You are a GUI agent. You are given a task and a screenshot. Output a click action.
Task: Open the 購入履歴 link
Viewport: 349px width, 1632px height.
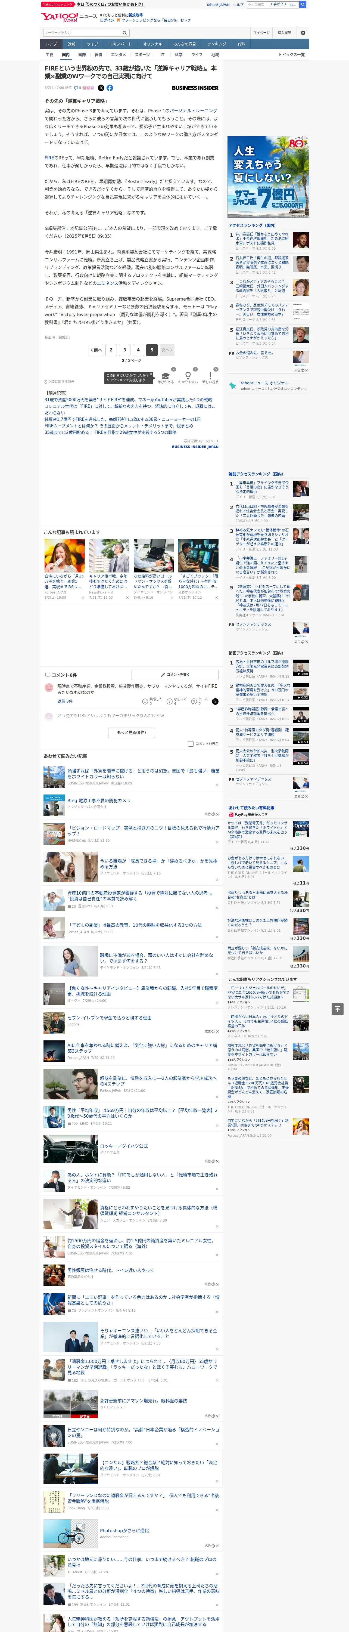284,33
